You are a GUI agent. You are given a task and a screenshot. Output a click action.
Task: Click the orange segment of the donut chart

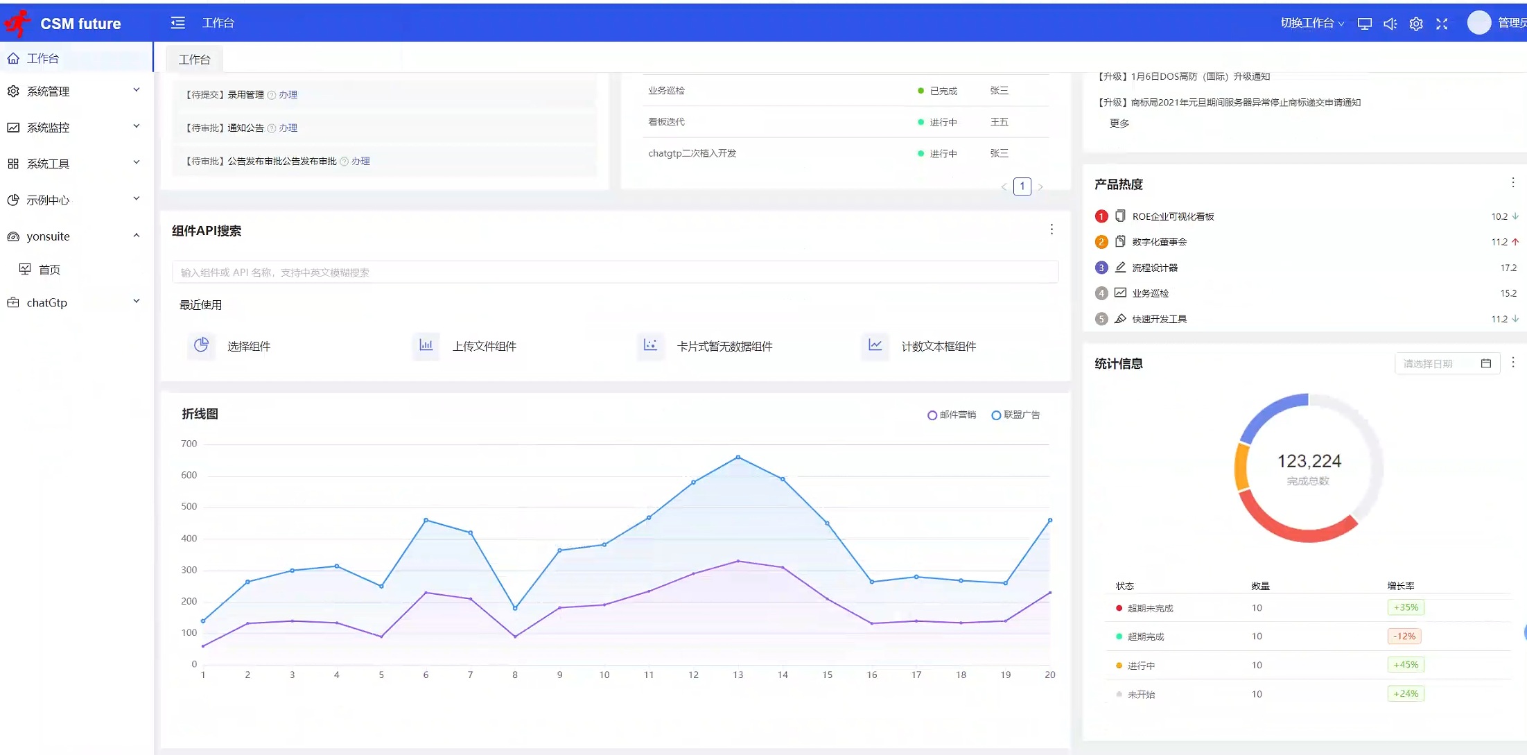pos(1241,467)
